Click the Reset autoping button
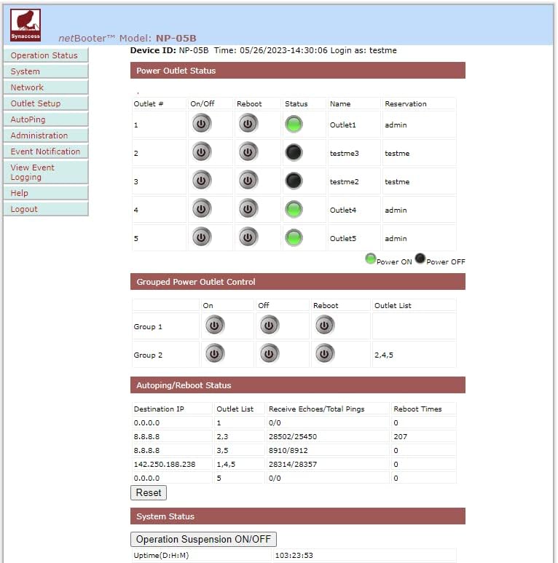The height and width of the screenshot is (563, 558). (x=149, y=492)
